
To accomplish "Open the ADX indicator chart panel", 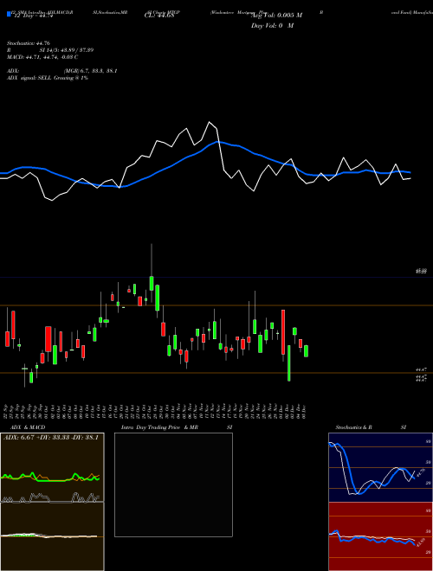I will [52, 467].
